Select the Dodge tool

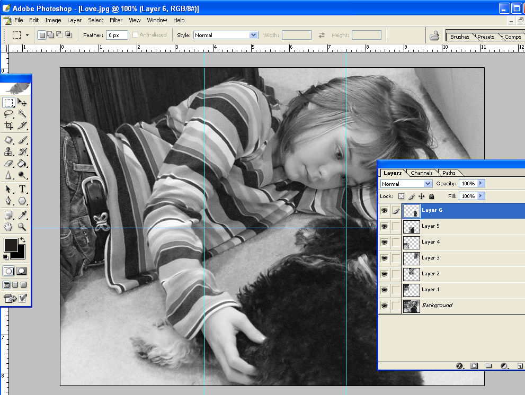(22, 175)
